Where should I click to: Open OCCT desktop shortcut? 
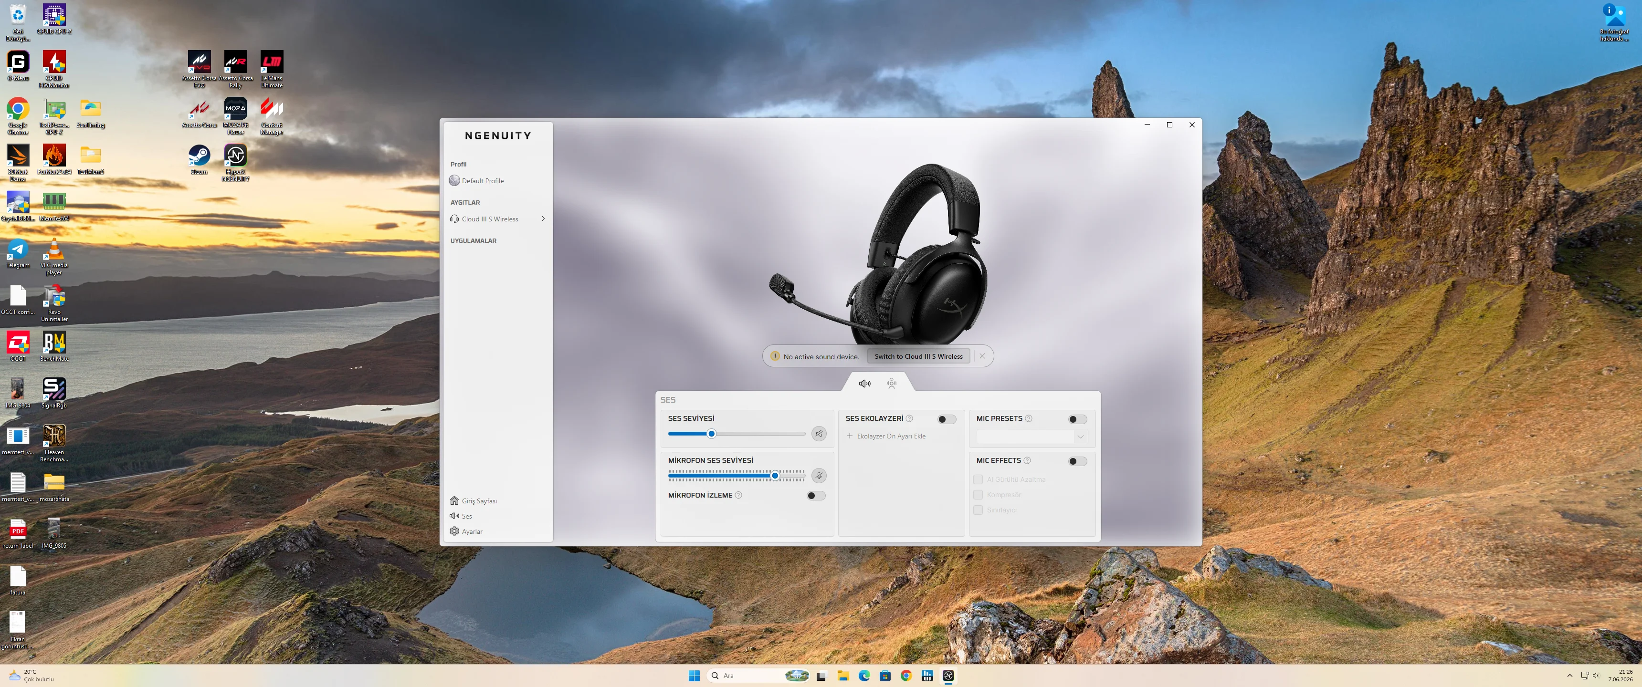pyautogui.click(x=18, y=347)
